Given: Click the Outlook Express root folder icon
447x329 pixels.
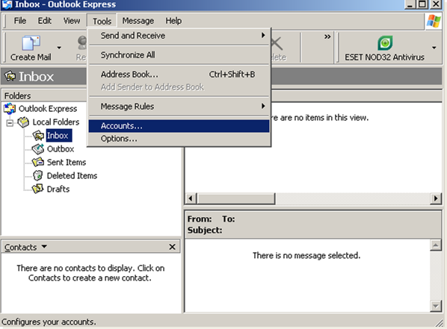Looking at the screenshot, I should 10,108.
